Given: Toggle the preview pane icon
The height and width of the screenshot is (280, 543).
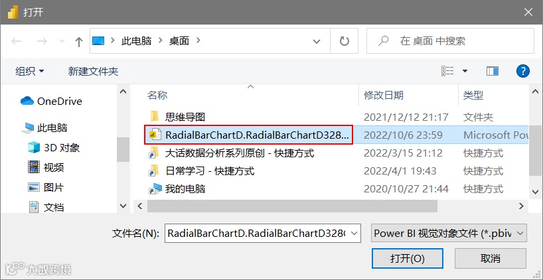Looking at the screenshot, I should pyautogui.click(x=492, y=71).
